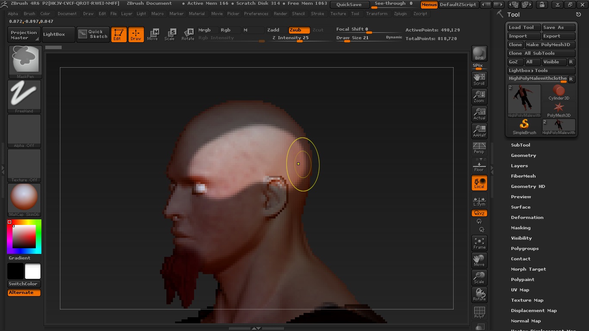Select the Frame view icon

[x=479, y=243]
